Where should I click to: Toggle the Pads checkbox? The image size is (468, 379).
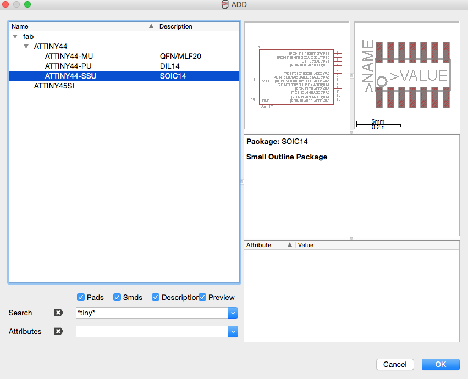81,297
